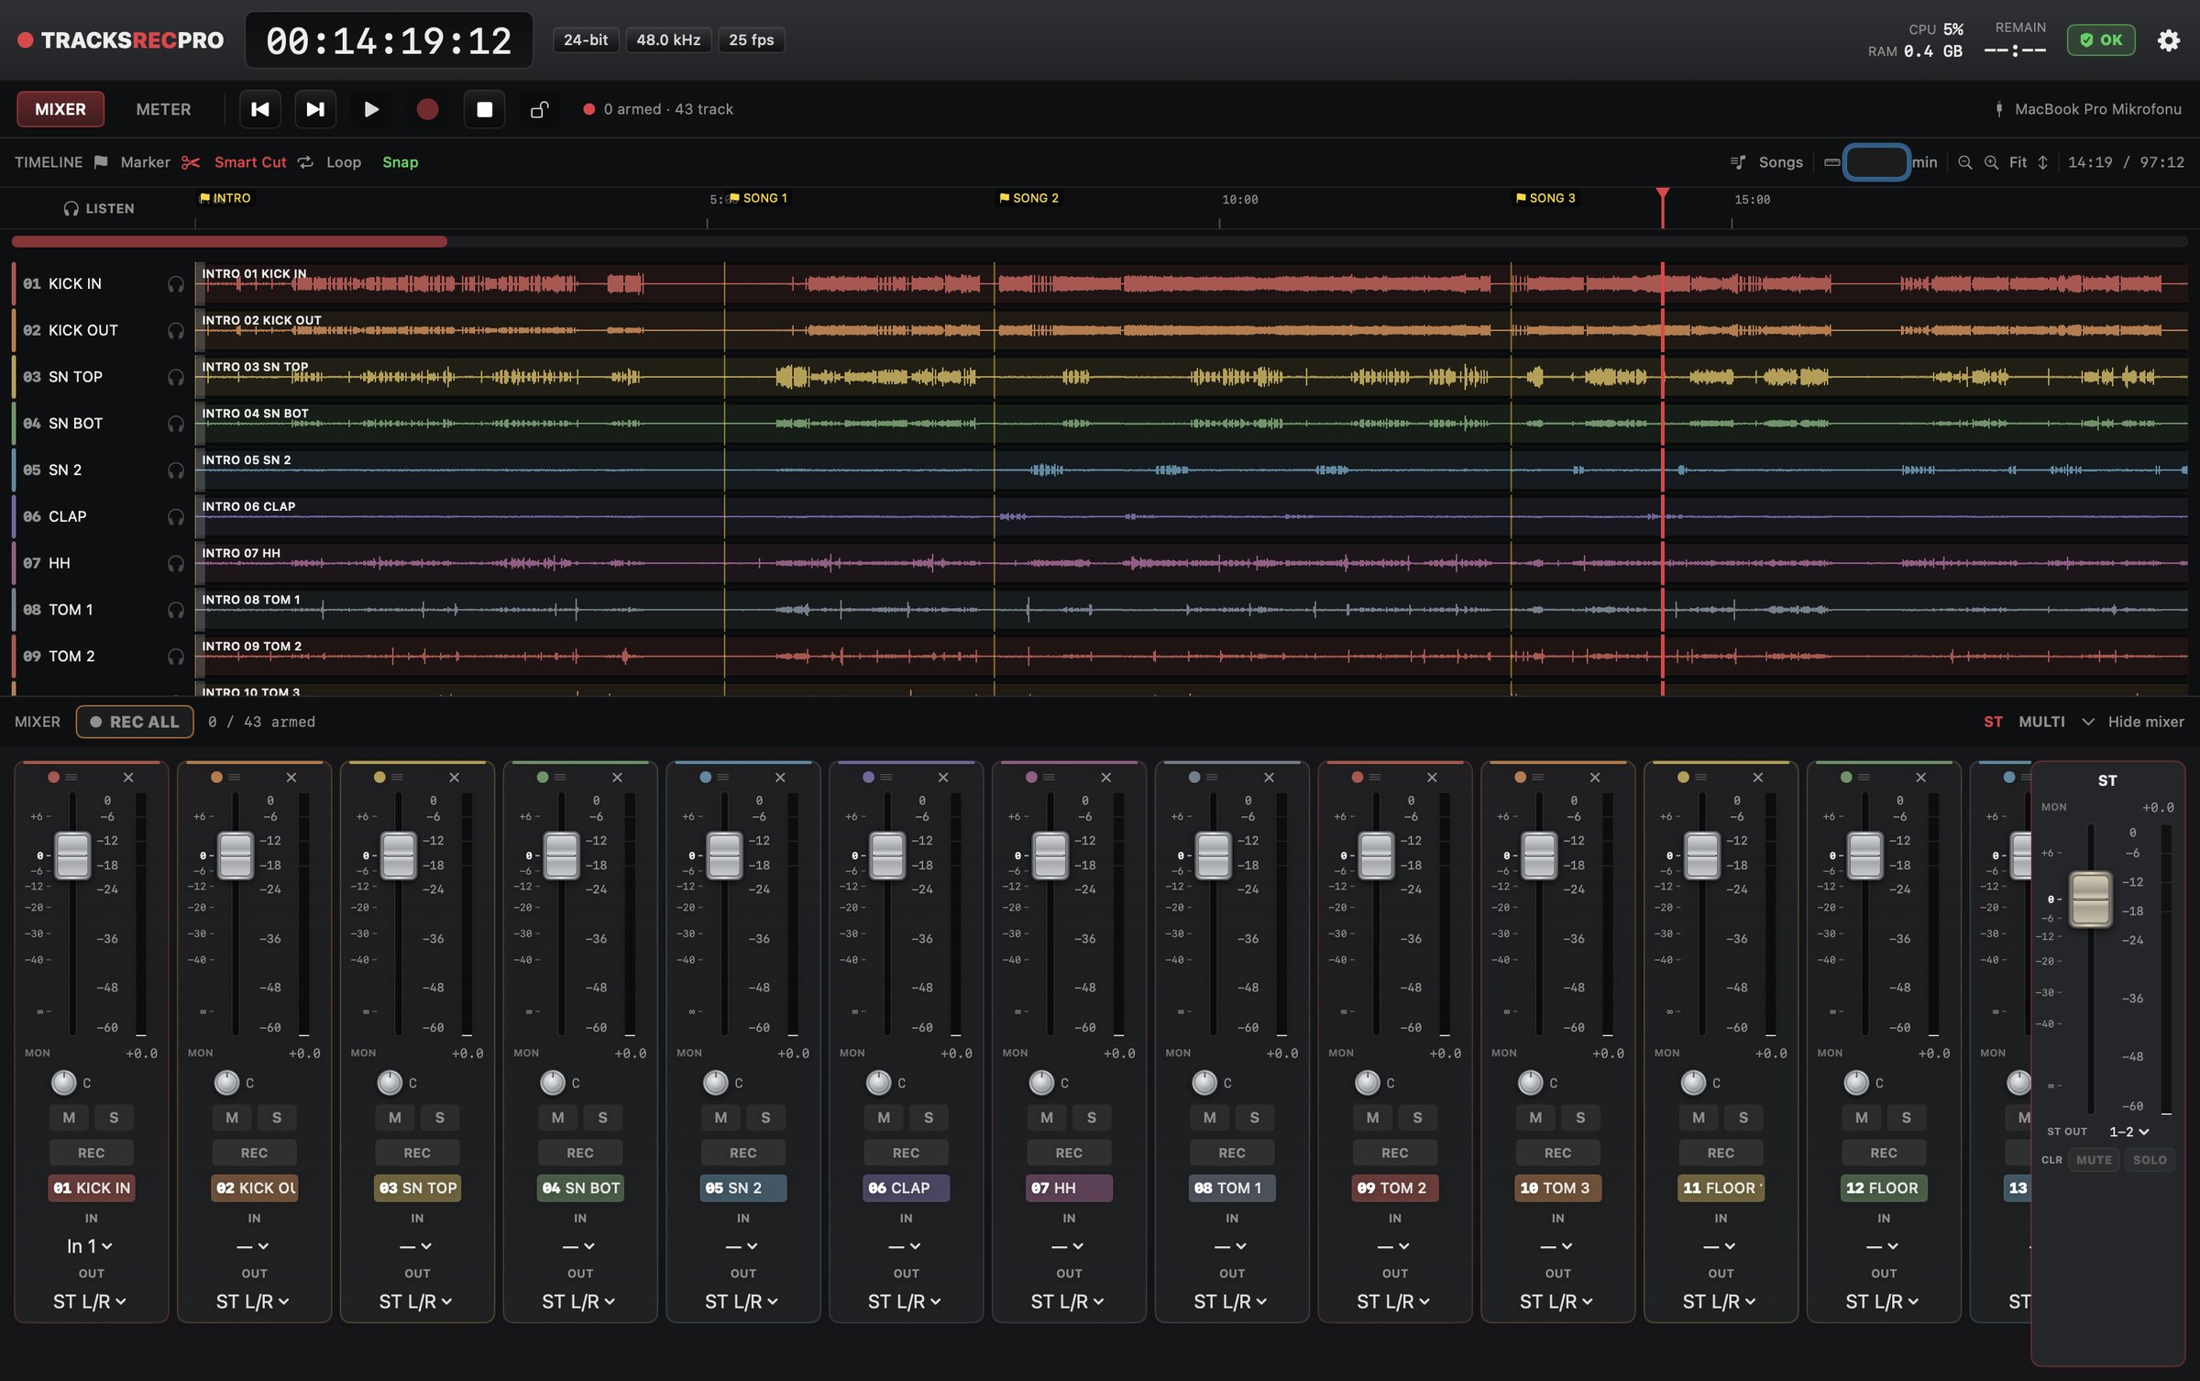Jump to the previous marker
Screen dimensions: 2200x1381
[260, 109]
